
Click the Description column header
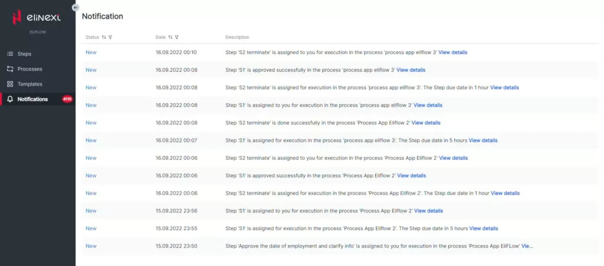[237, 37]
